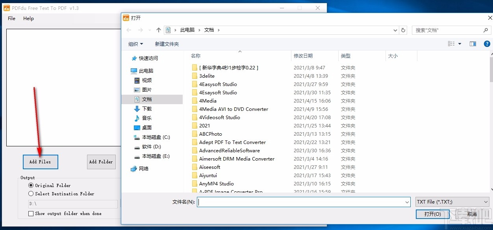Screen dimensions: 493x230
Task: Select the Original Folder radio button
Action: pos(31,185)
